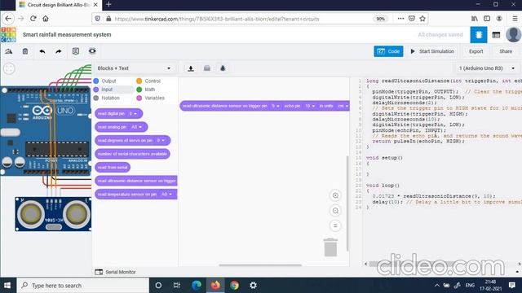This screenshot has width=522, height=293.
Task: Open trigger pin dropdown on the workspace ultrasonic block
Action: 276,106
